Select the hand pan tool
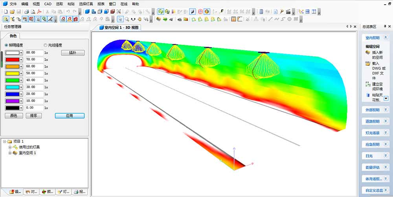 click(x=140, y=18)
